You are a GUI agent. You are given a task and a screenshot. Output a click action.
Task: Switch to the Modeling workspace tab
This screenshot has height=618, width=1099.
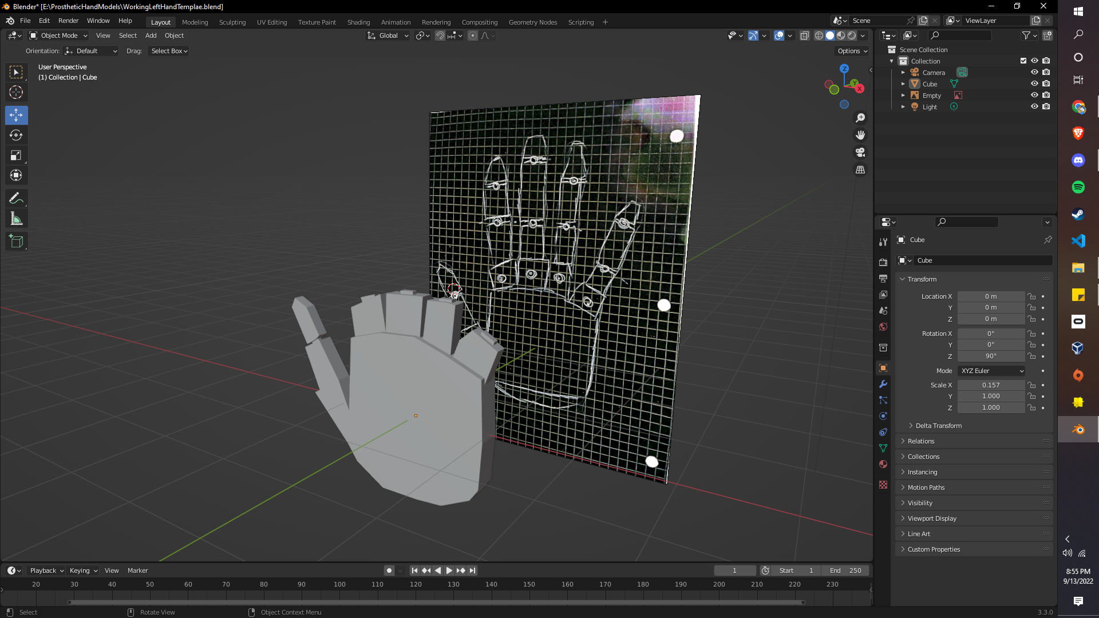(x=195, y=22)
